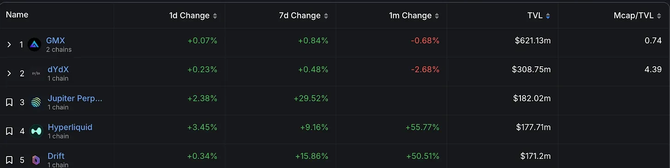Click the Name column header

point(17,15)
